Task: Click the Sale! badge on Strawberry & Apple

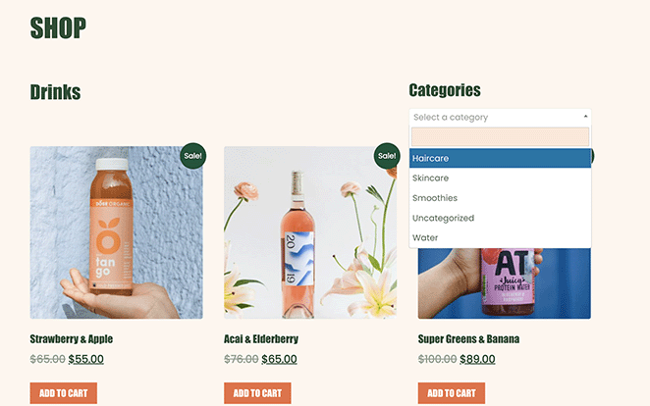Action: 192,156
